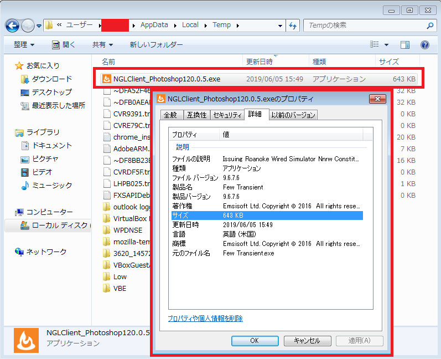Click the Forward navigation arrow button
441x359 pixels.
pos(28,25)
